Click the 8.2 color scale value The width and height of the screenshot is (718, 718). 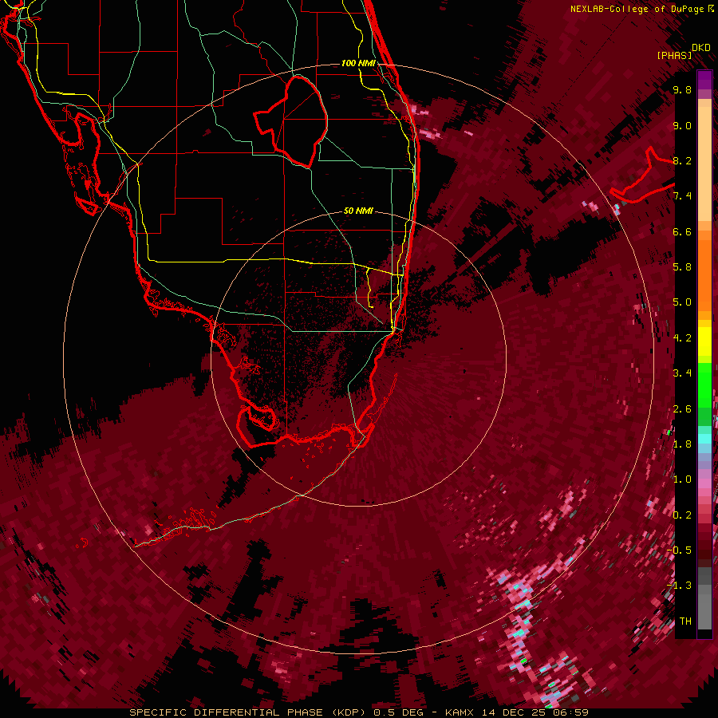tap(682, 160)
